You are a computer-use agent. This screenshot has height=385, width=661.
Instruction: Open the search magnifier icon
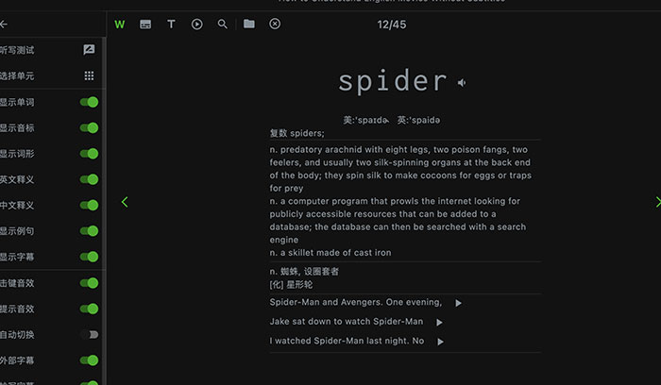(x=223, y=25)
